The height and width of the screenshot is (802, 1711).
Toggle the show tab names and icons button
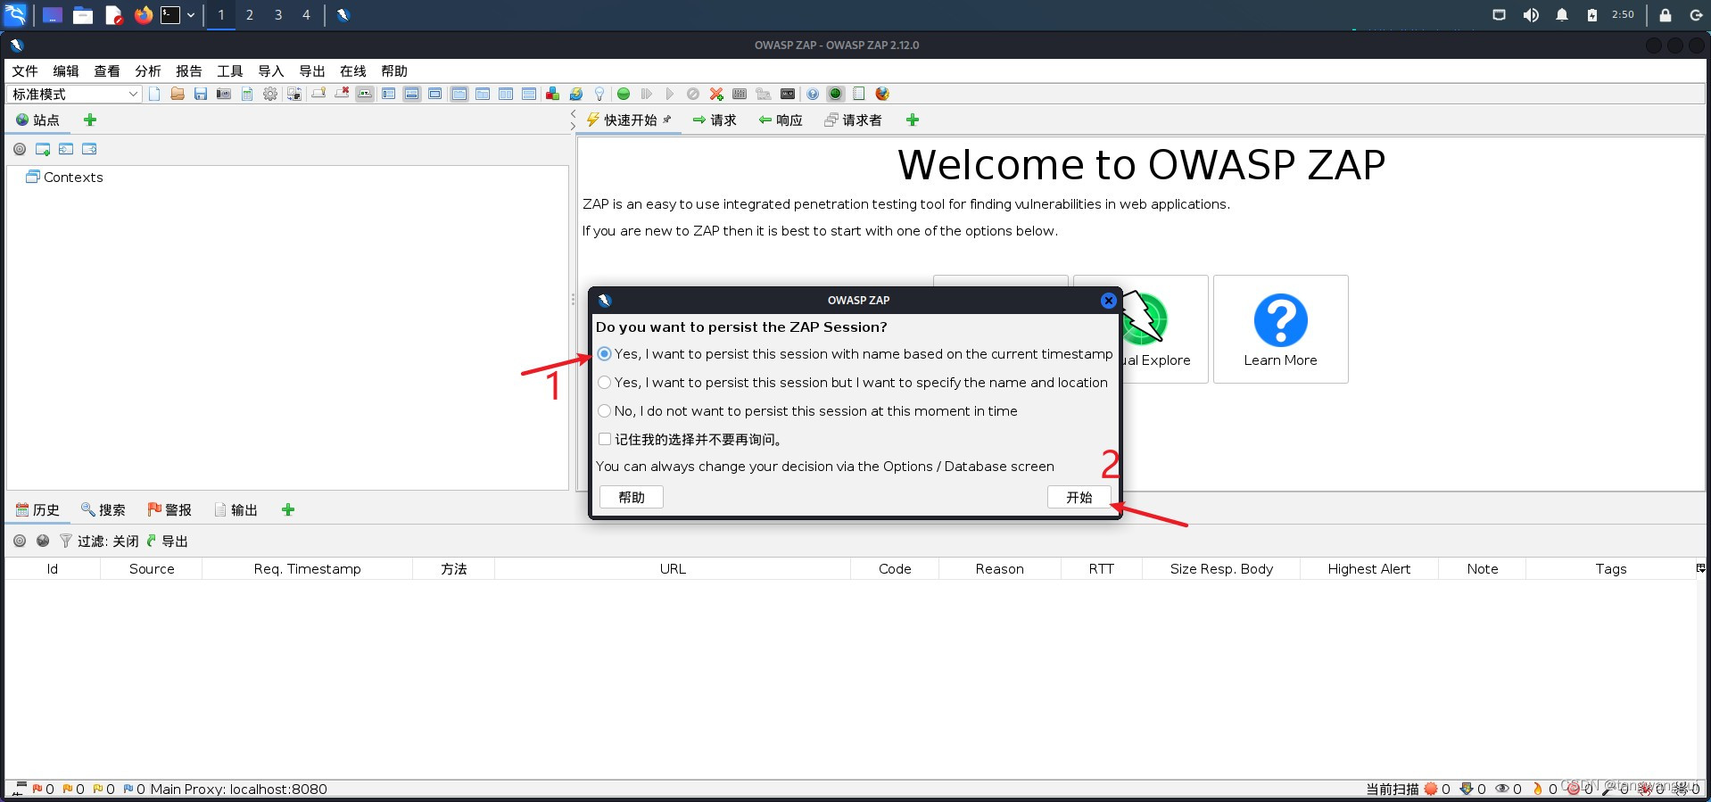(365, 94)
